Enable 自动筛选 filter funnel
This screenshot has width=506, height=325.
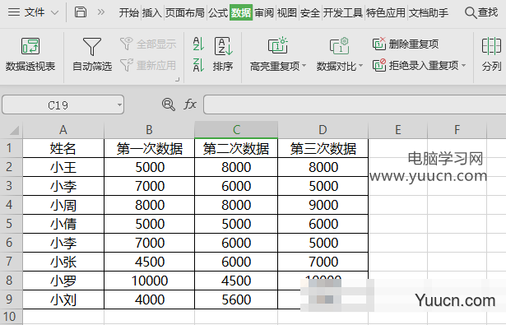point(92,54)
